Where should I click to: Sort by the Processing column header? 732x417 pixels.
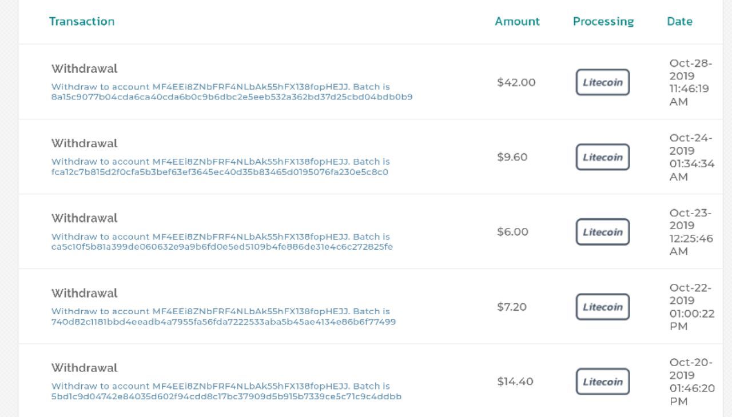tap(603, 21)
